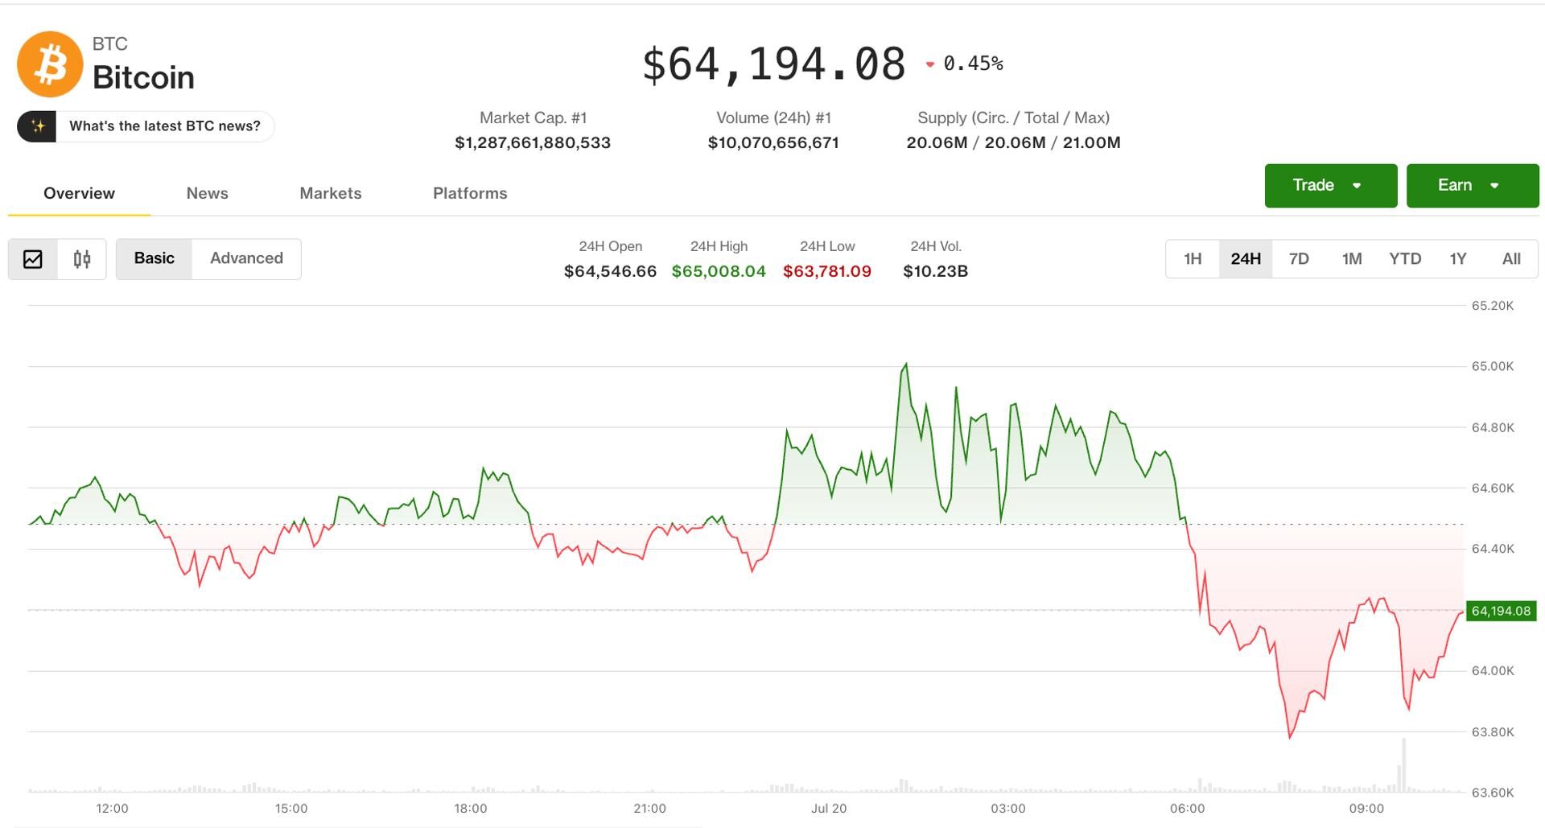Click the 06:00 time axis label

pyautogui.click(x=1187, y=808)
